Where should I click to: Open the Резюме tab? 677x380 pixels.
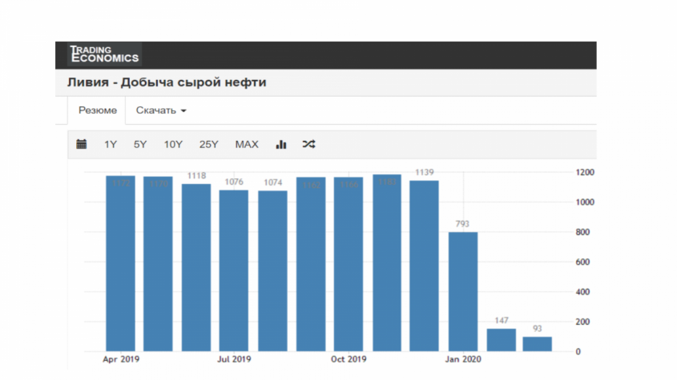click(x=97, y=110)
